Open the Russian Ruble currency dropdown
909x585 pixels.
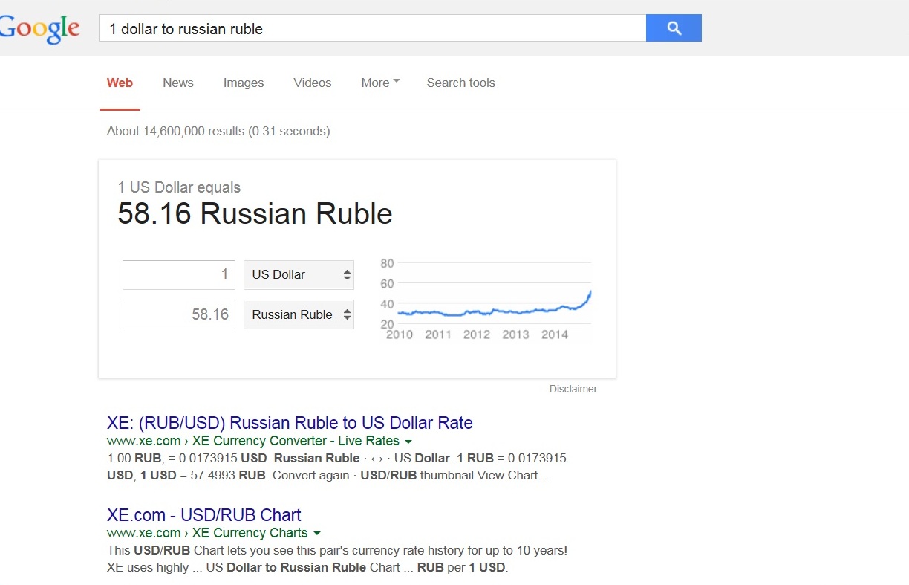299,314
